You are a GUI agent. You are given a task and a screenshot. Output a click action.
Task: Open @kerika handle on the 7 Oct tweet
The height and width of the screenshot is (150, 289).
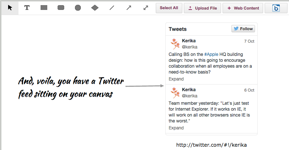pyautogui.click(x=190, y=47)
